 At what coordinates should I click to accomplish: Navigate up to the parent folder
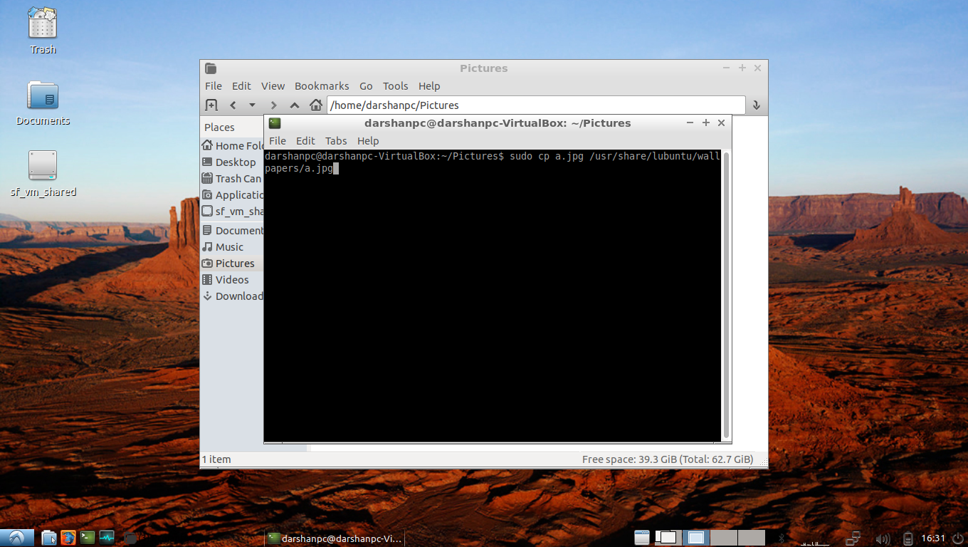(x=295, y=105)
